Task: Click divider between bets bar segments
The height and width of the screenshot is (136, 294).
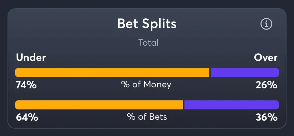Action: click(x=183, y=105)
